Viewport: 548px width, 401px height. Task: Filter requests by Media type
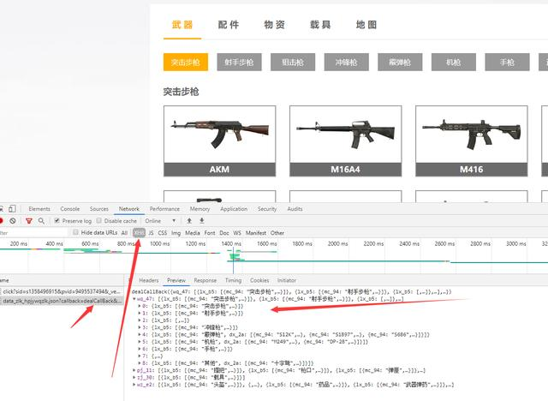tap(192, 233)
